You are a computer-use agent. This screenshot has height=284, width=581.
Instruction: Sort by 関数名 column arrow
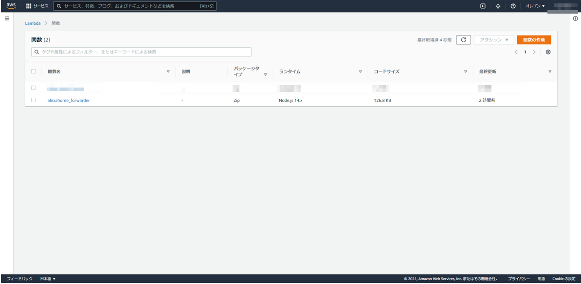tap(168, 71)
